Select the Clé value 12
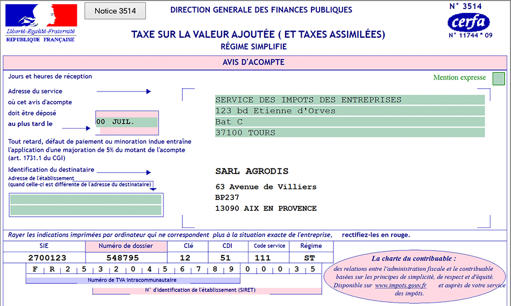The width and height of the screenshot is (511, 306). pyautogui.click(x=186, y=258)
